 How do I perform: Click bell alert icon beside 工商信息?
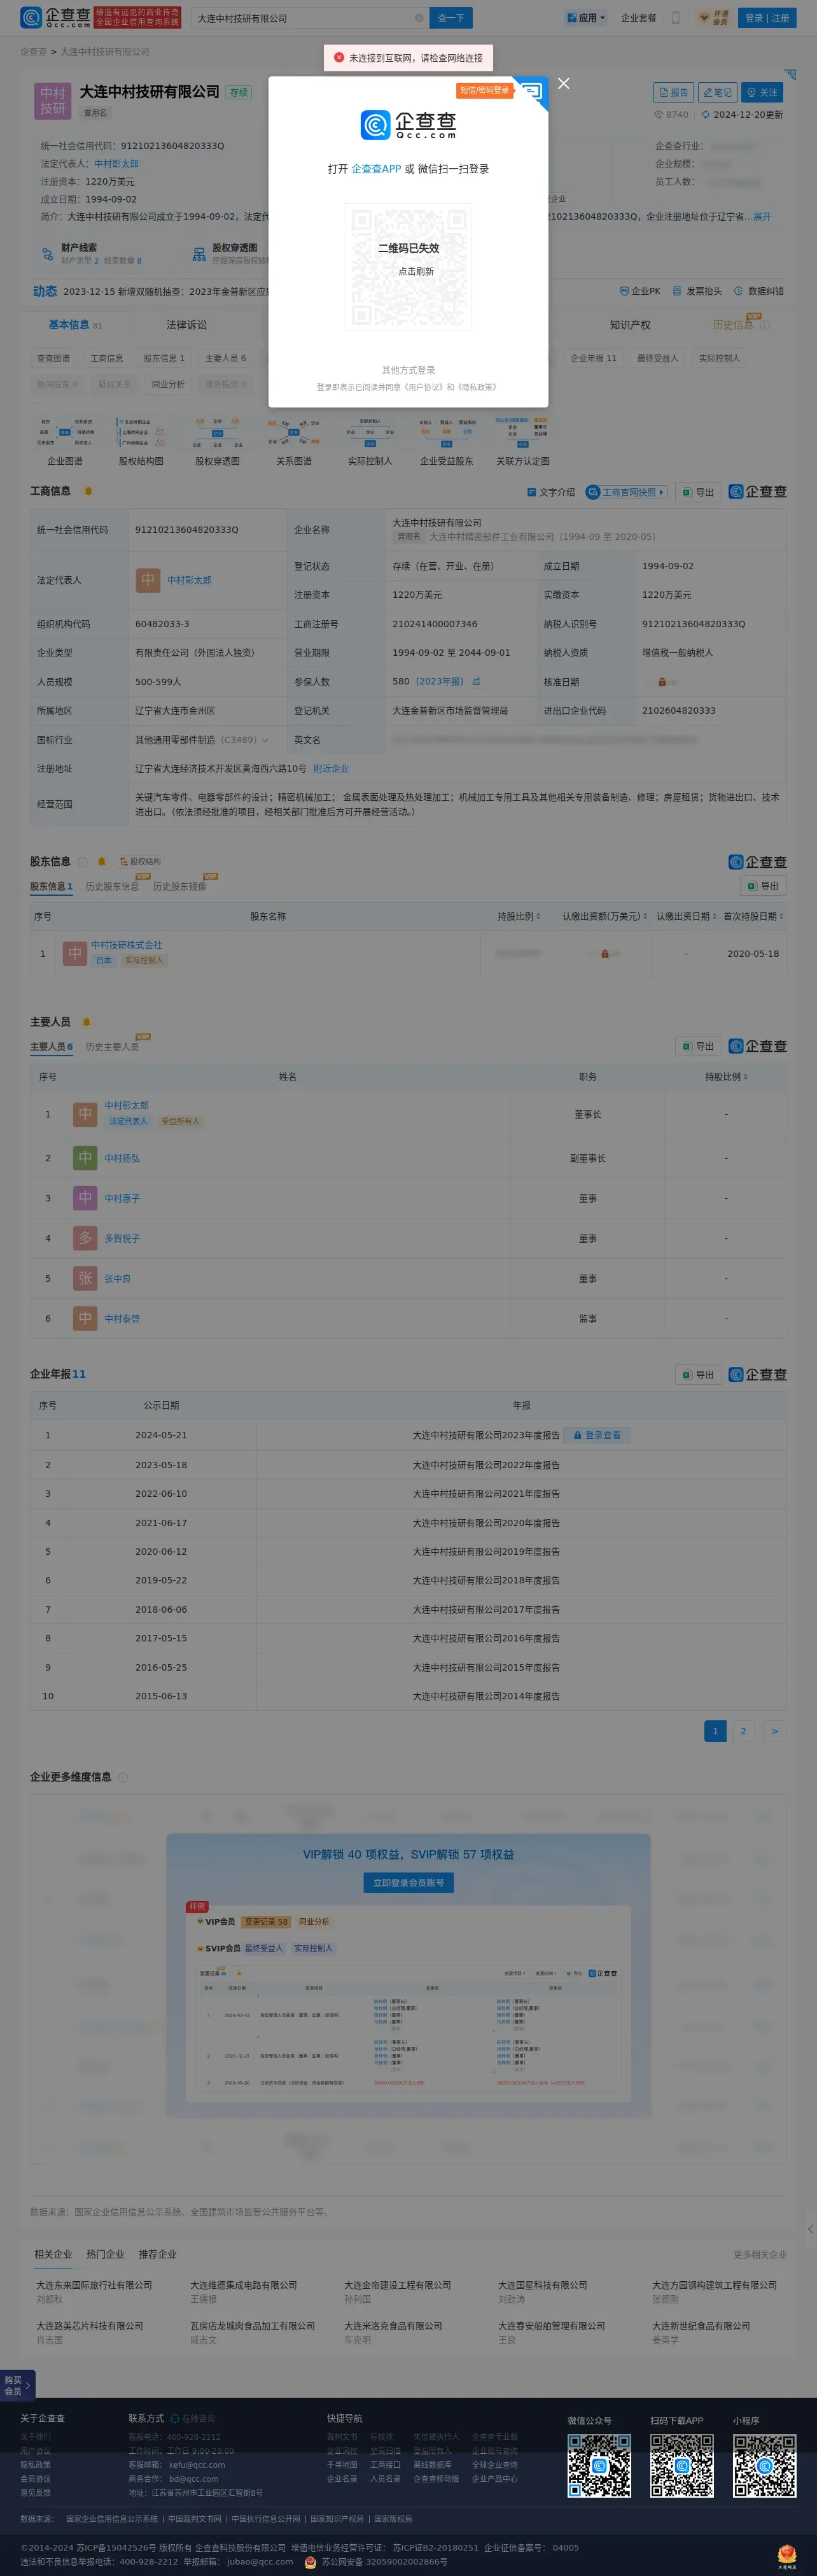(x=88, y=491)
